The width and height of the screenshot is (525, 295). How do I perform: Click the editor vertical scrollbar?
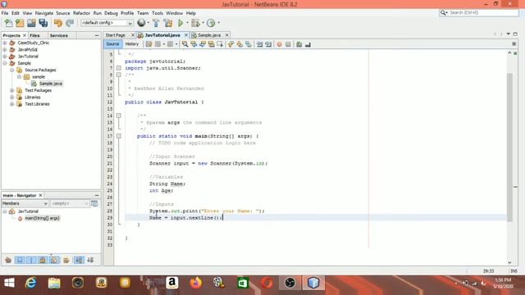[509, 147]
